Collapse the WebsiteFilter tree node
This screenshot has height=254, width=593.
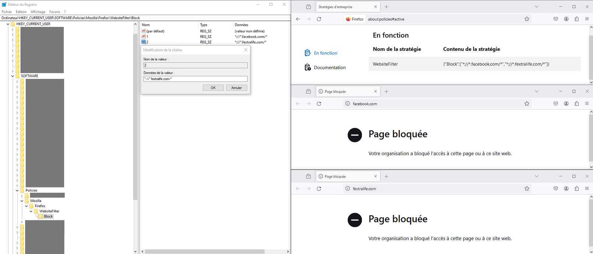pos(31,211)
